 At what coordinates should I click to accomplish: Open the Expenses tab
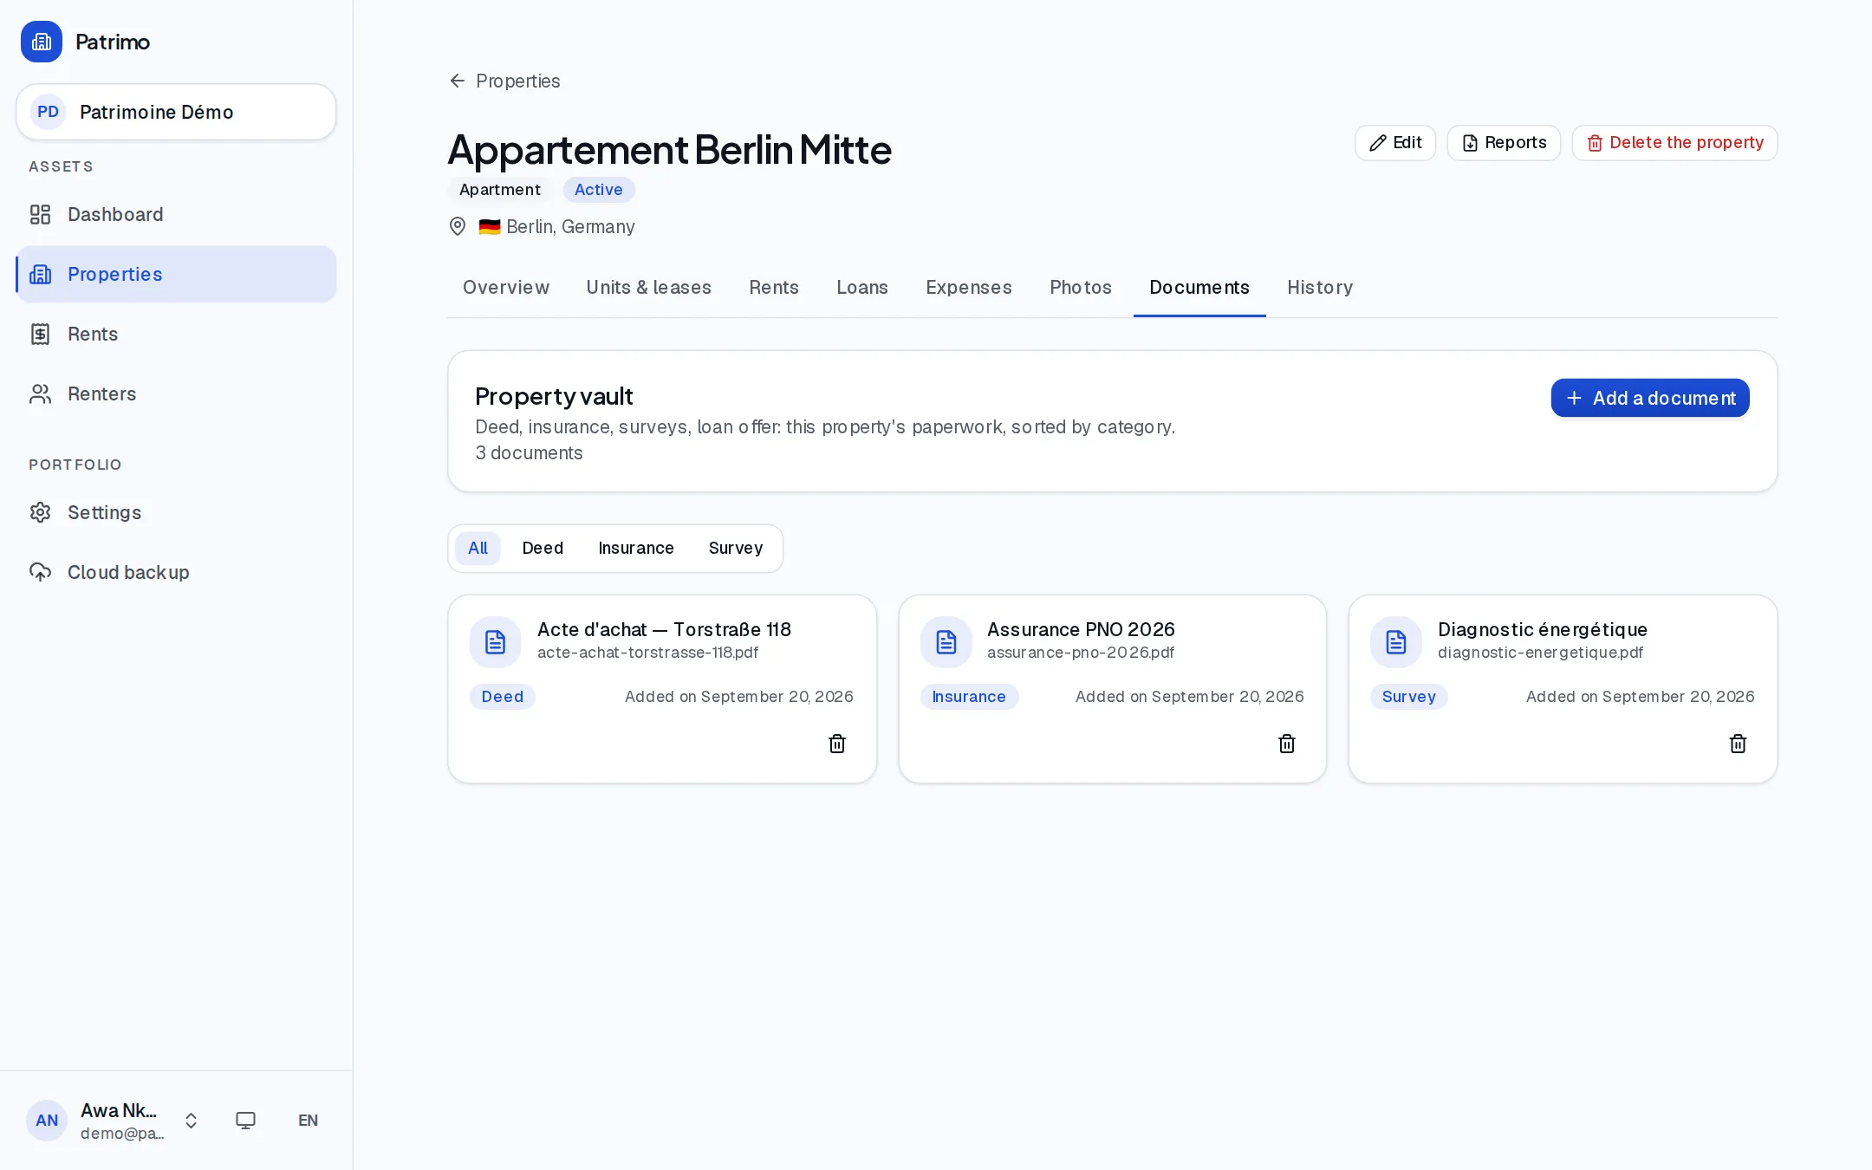[x=969, y=288]
